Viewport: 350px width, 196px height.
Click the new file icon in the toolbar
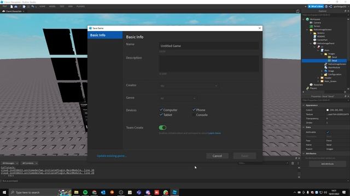[11, 7]
